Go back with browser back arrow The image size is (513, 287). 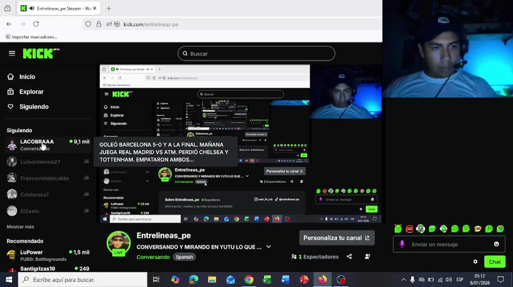tap(9, 24)
